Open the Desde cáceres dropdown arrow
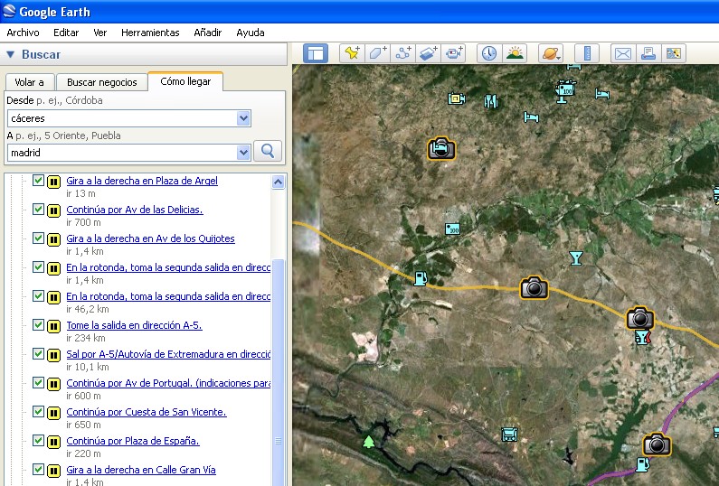719x486 pixels. (243, 118)
